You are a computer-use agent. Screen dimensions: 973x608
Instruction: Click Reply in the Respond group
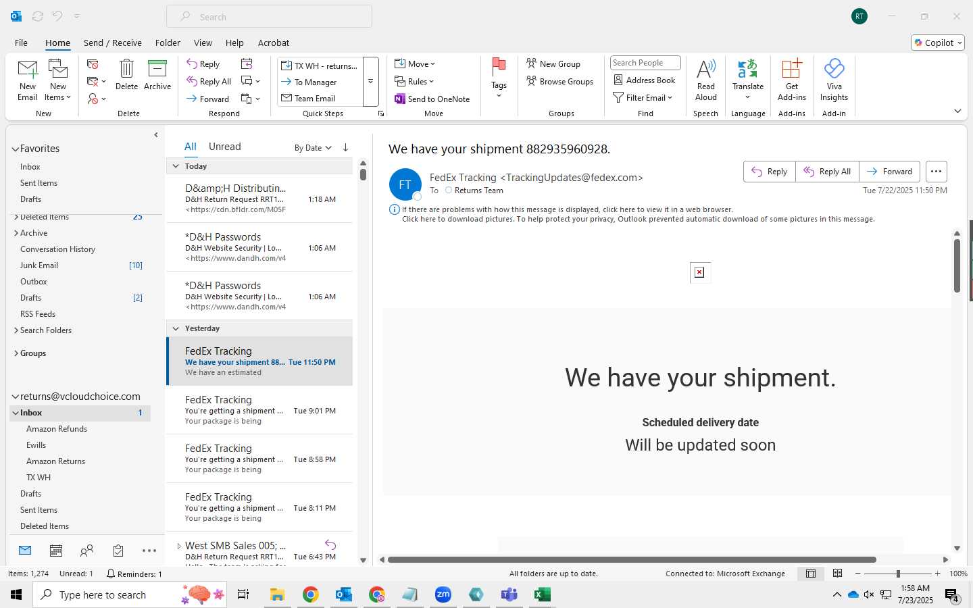click(203, 64)
